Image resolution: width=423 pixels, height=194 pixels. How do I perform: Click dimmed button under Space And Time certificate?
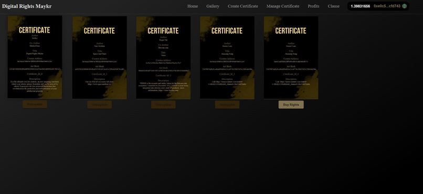pos(100,105)
